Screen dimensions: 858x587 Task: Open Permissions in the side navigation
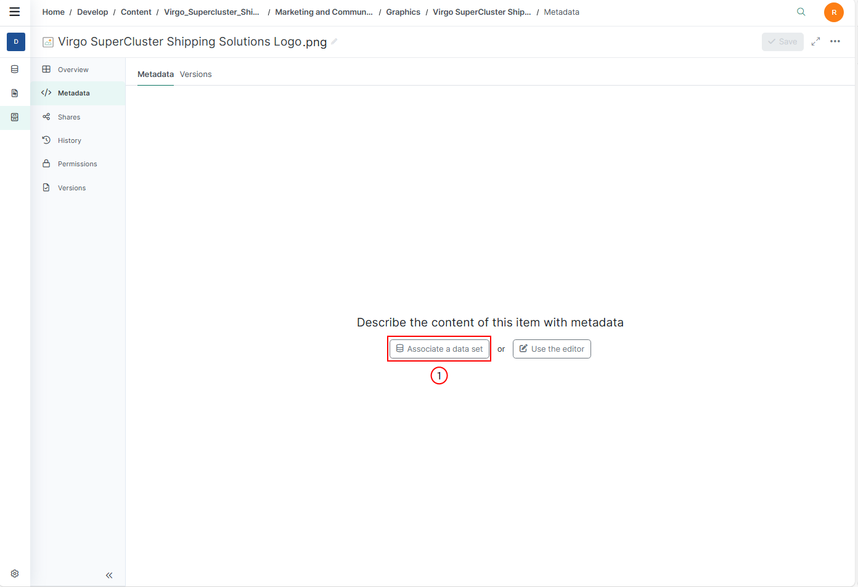click(77, 164)
